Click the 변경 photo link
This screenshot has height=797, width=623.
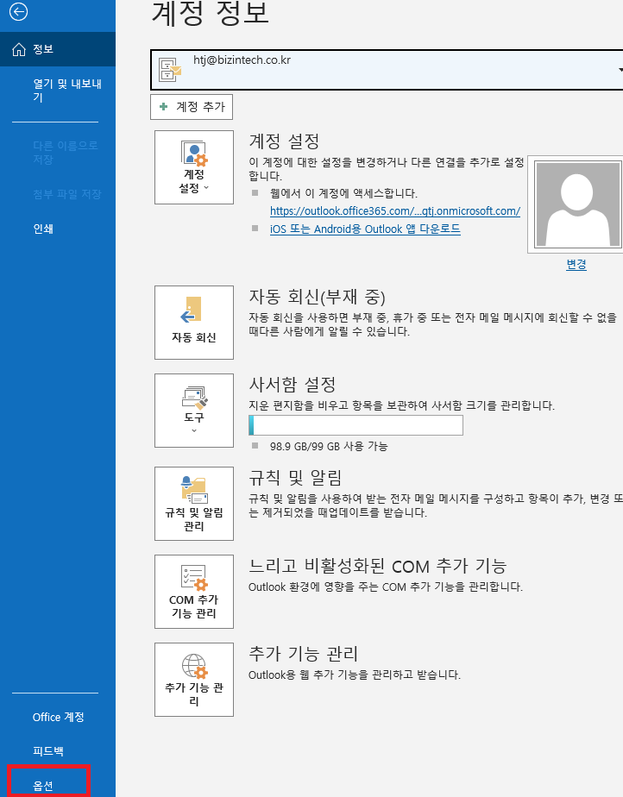tap(576, 264)
